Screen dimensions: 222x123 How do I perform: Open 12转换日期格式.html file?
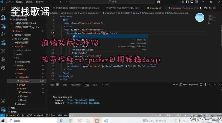pos(25,23)
